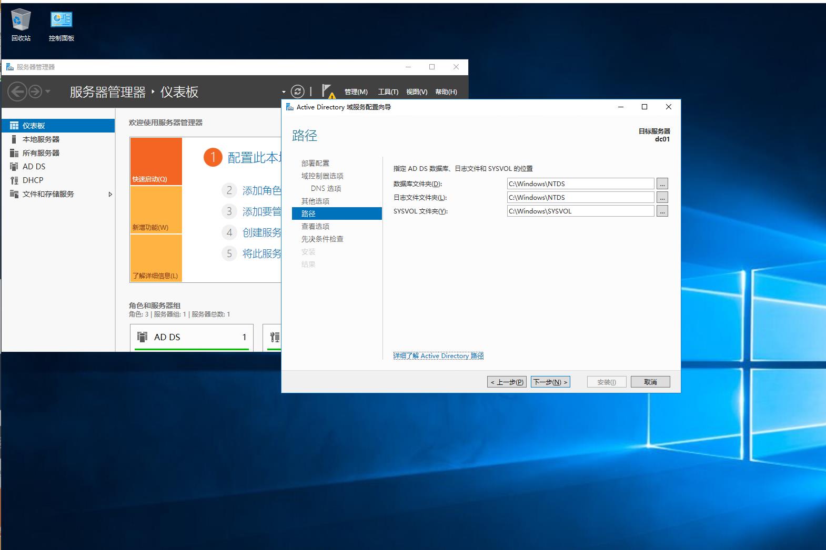The image size is (826, 550).
Task: Click the 快速启动(Q) tile
Action: click(x=156, y=161)
